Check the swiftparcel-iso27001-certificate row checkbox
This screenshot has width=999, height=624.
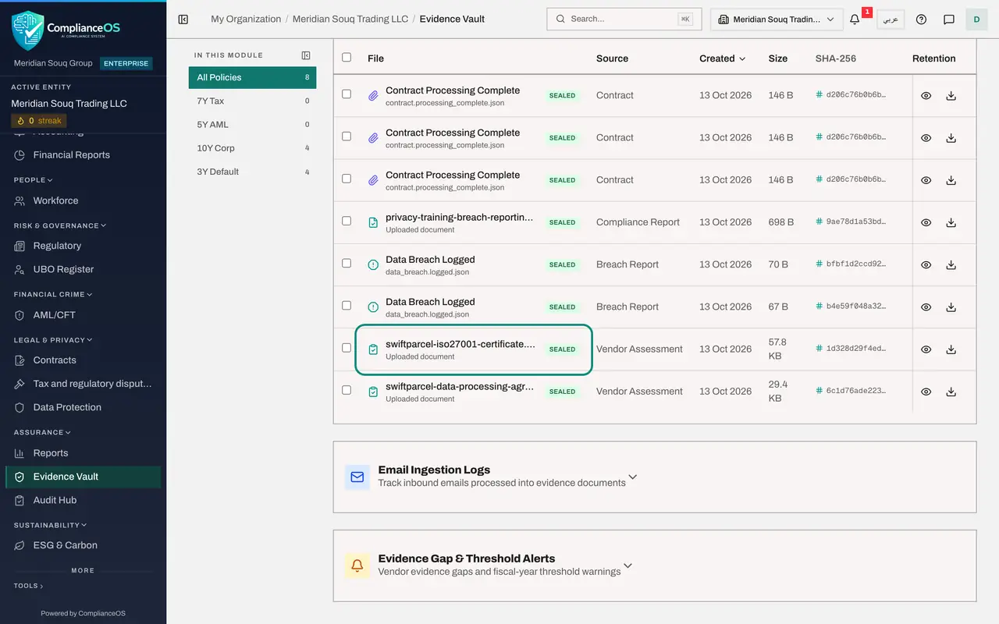(x=347, y=347)
